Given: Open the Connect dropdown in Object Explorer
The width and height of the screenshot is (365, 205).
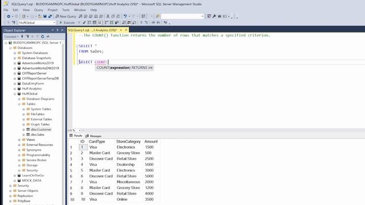Looking at the screenshot, I should click(11, 36).
